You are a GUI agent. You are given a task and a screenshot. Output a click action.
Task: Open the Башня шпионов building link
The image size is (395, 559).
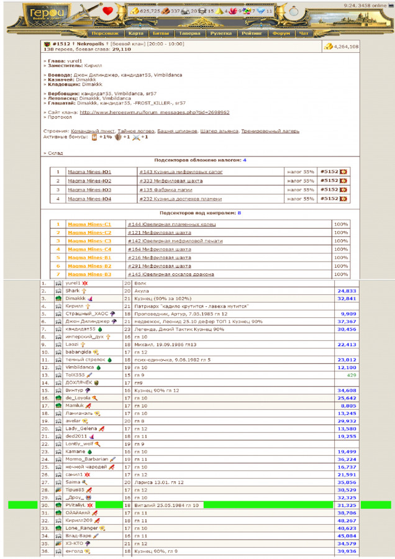point(177,131)
